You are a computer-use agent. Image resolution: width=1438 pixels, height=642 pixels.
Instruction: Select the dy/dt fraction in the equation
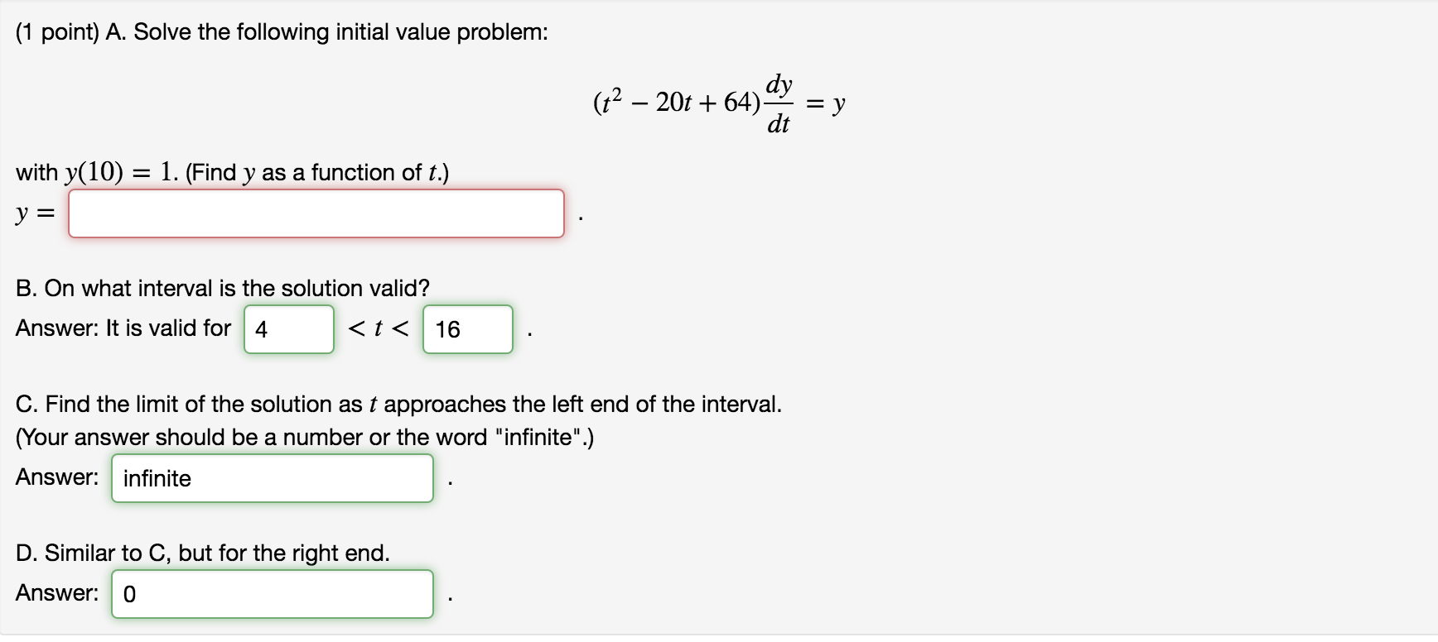point(779,103)
